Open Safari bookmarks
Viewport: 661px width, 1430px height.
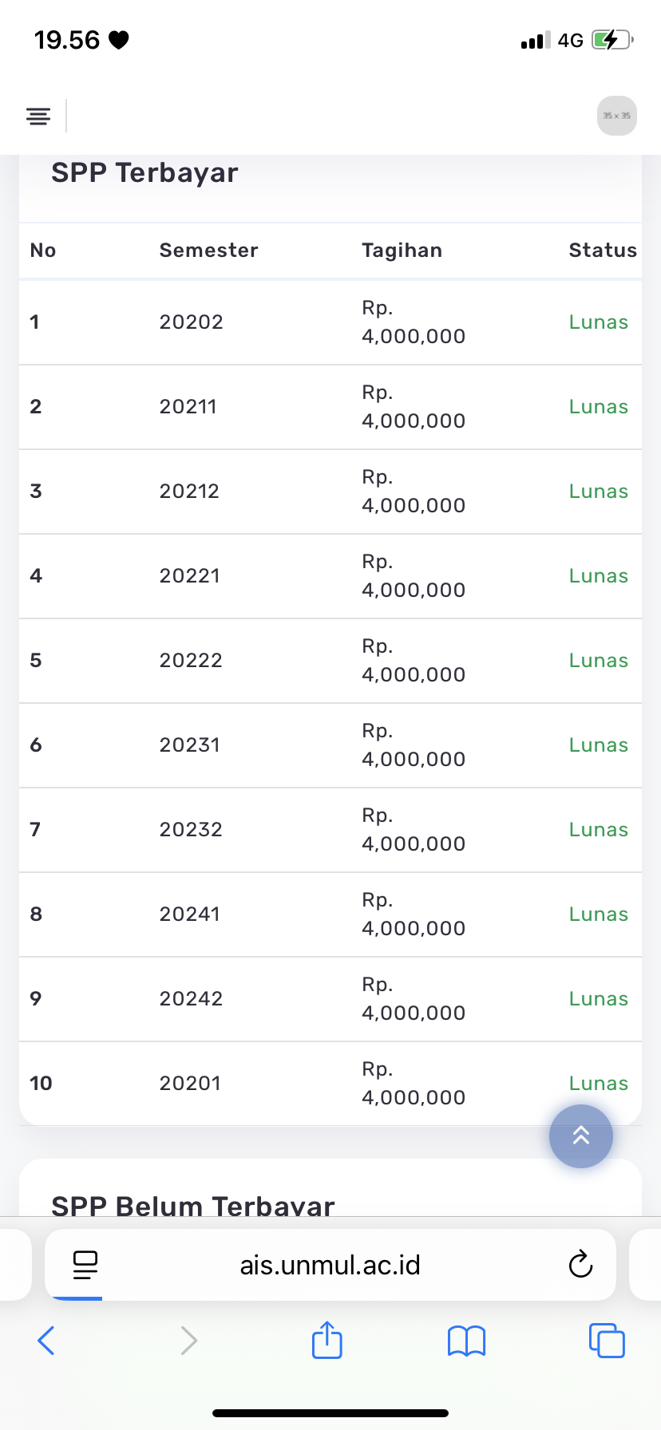(467, 1341)
